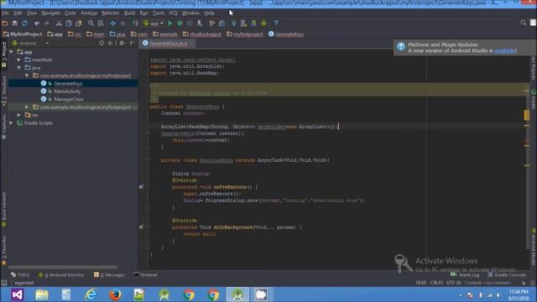Click the Replace toolbar icon
The width and height of the screenshot is (537, 302).
[x=101, y=23]
